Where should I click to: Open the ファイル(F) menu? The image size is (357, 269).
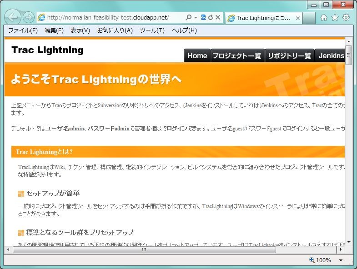23,30
